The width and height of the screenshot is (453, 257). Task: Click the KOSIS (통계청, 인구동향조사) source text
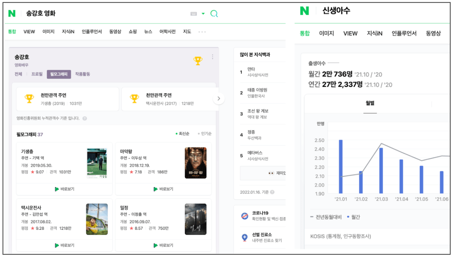pyautogui.click(x=341, y=236)
